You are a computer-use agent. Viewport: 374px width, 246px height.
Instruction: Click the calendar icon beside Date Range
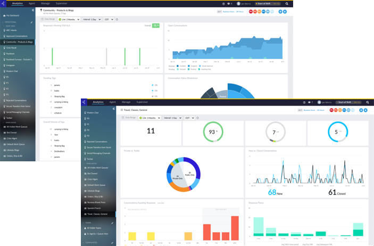point(122,118)
